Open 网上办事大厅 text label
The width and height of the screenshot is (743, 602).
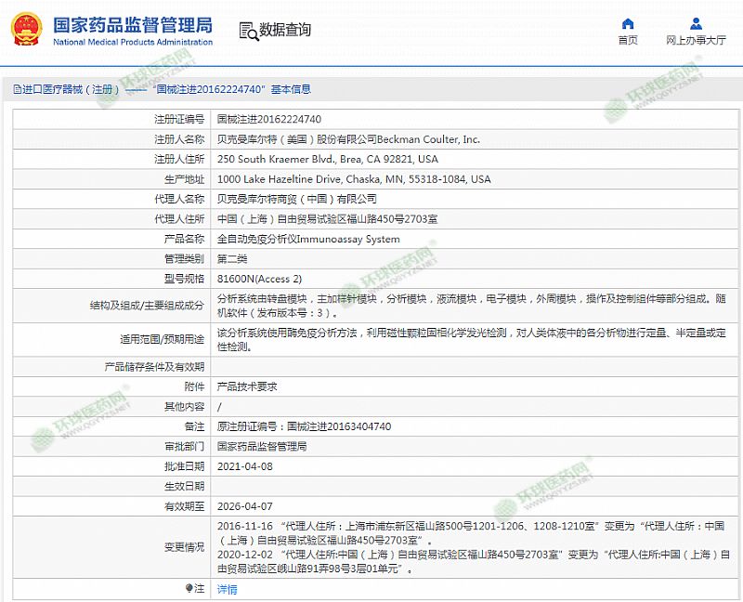pyautogui.click(x=696, y=40)
